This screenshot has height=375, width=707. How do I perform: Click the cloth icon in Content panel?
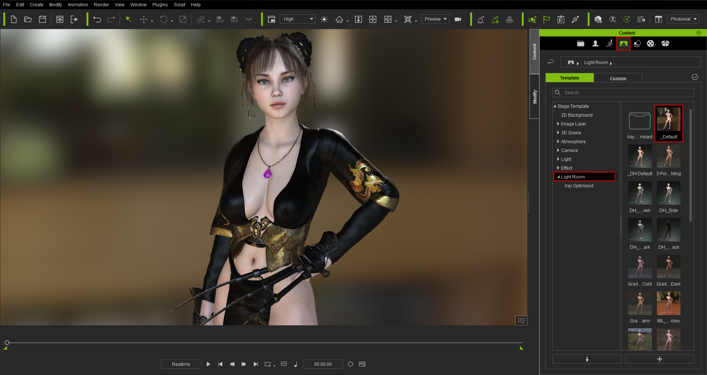coord(665,43)
